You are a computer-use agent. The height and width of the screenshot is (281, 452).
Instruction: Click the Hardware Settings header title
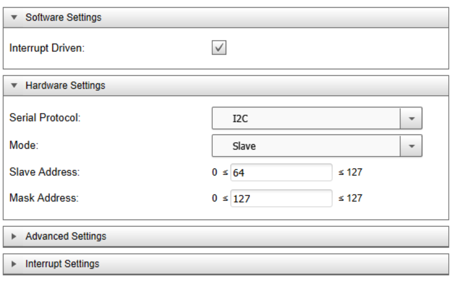coord(65,86)
